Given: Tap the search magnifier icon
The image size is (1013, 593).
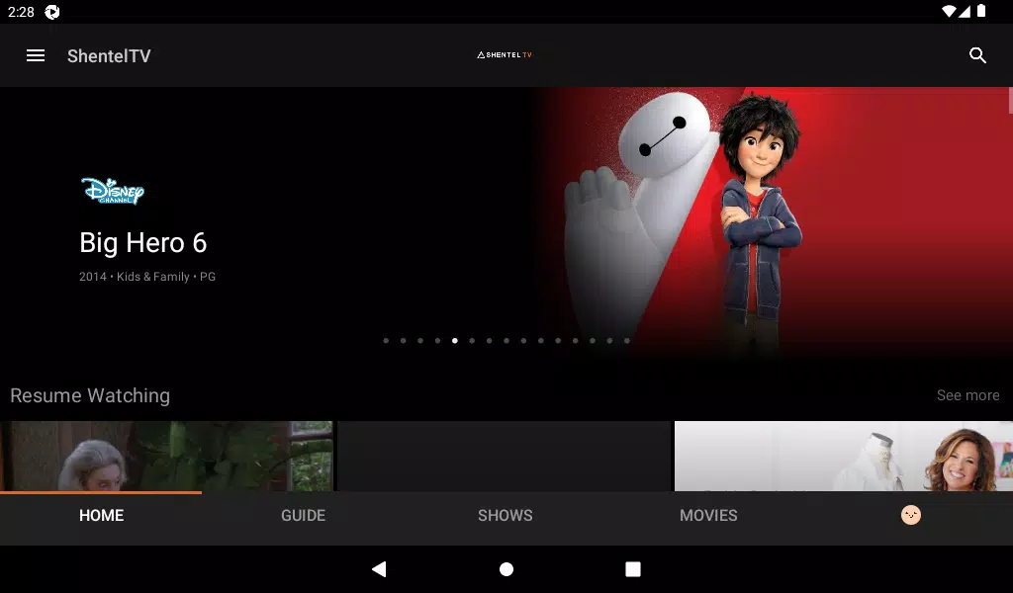Looking at the screenshot, I should [x=977, y=55].
